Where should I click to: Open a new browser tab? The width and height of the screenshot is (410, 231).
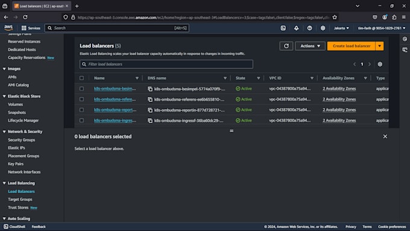pos(77,6)
